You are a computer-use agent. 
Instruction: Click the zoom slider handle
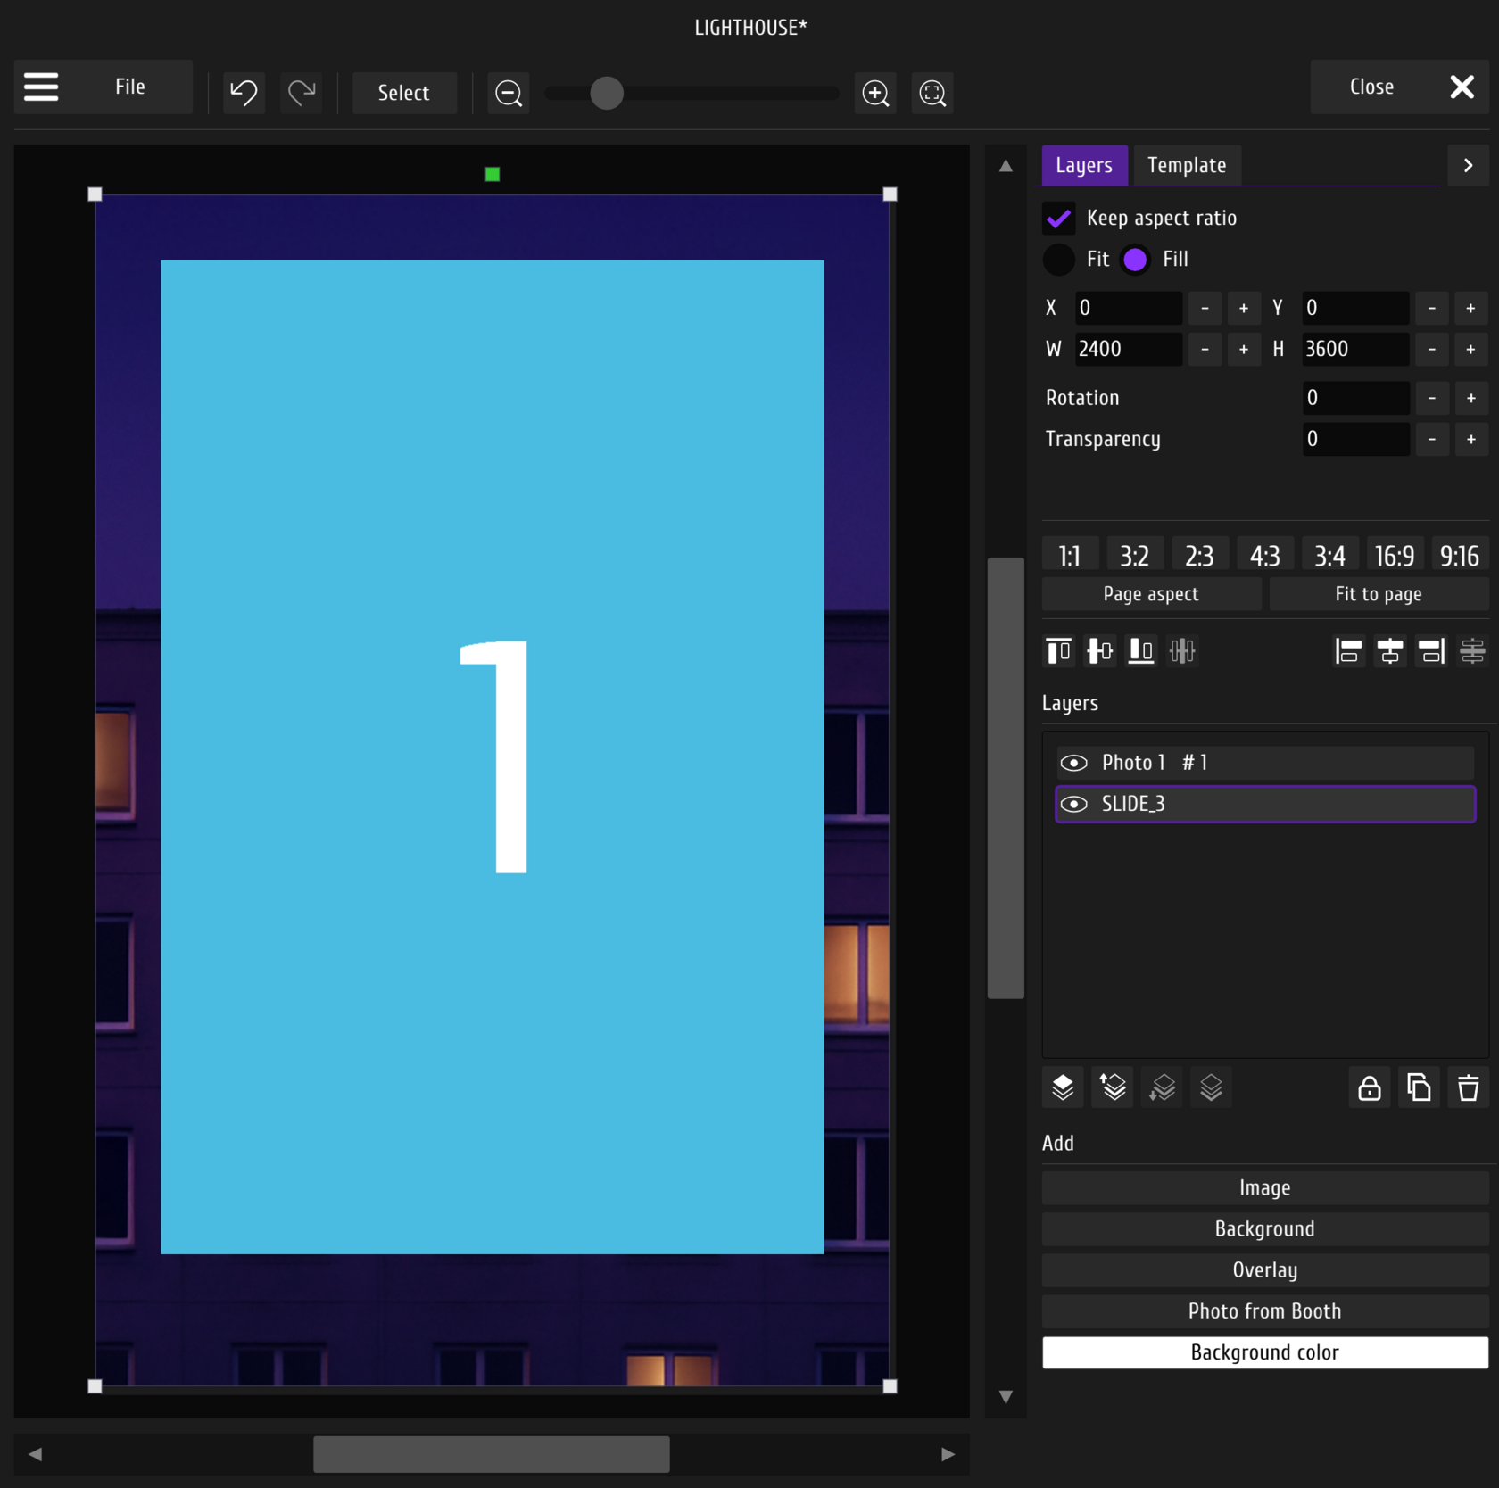pyautogui.click(x=607, y=93)
